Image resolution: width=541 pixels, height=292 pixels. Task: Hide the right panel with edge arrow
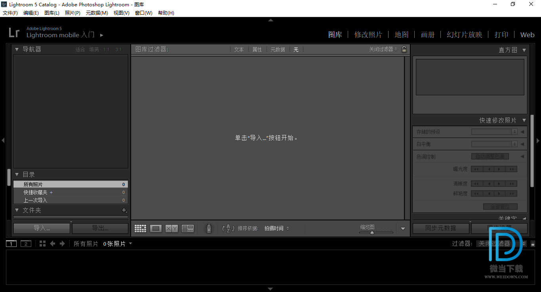point(538,140)
